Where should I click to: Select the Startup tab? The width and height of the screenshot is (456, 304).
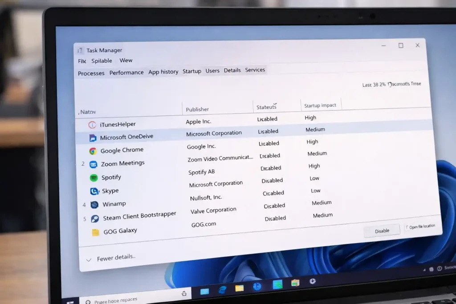click(x=192, y=71)
